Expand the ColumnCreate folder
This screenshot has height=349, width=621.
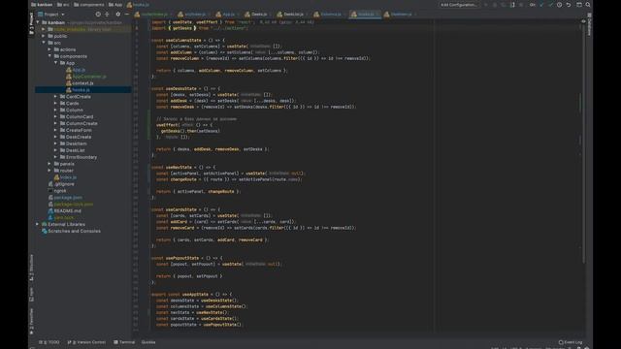pos(56,123)
